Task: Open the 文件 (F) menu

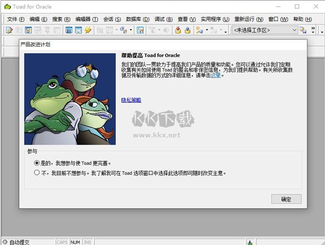Action: [16, 19]
